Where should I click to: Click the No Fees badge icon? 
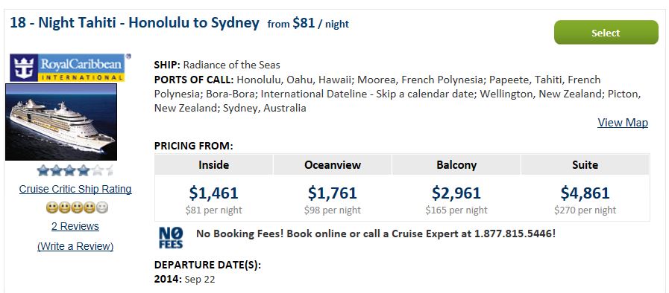tap(171, 238)
